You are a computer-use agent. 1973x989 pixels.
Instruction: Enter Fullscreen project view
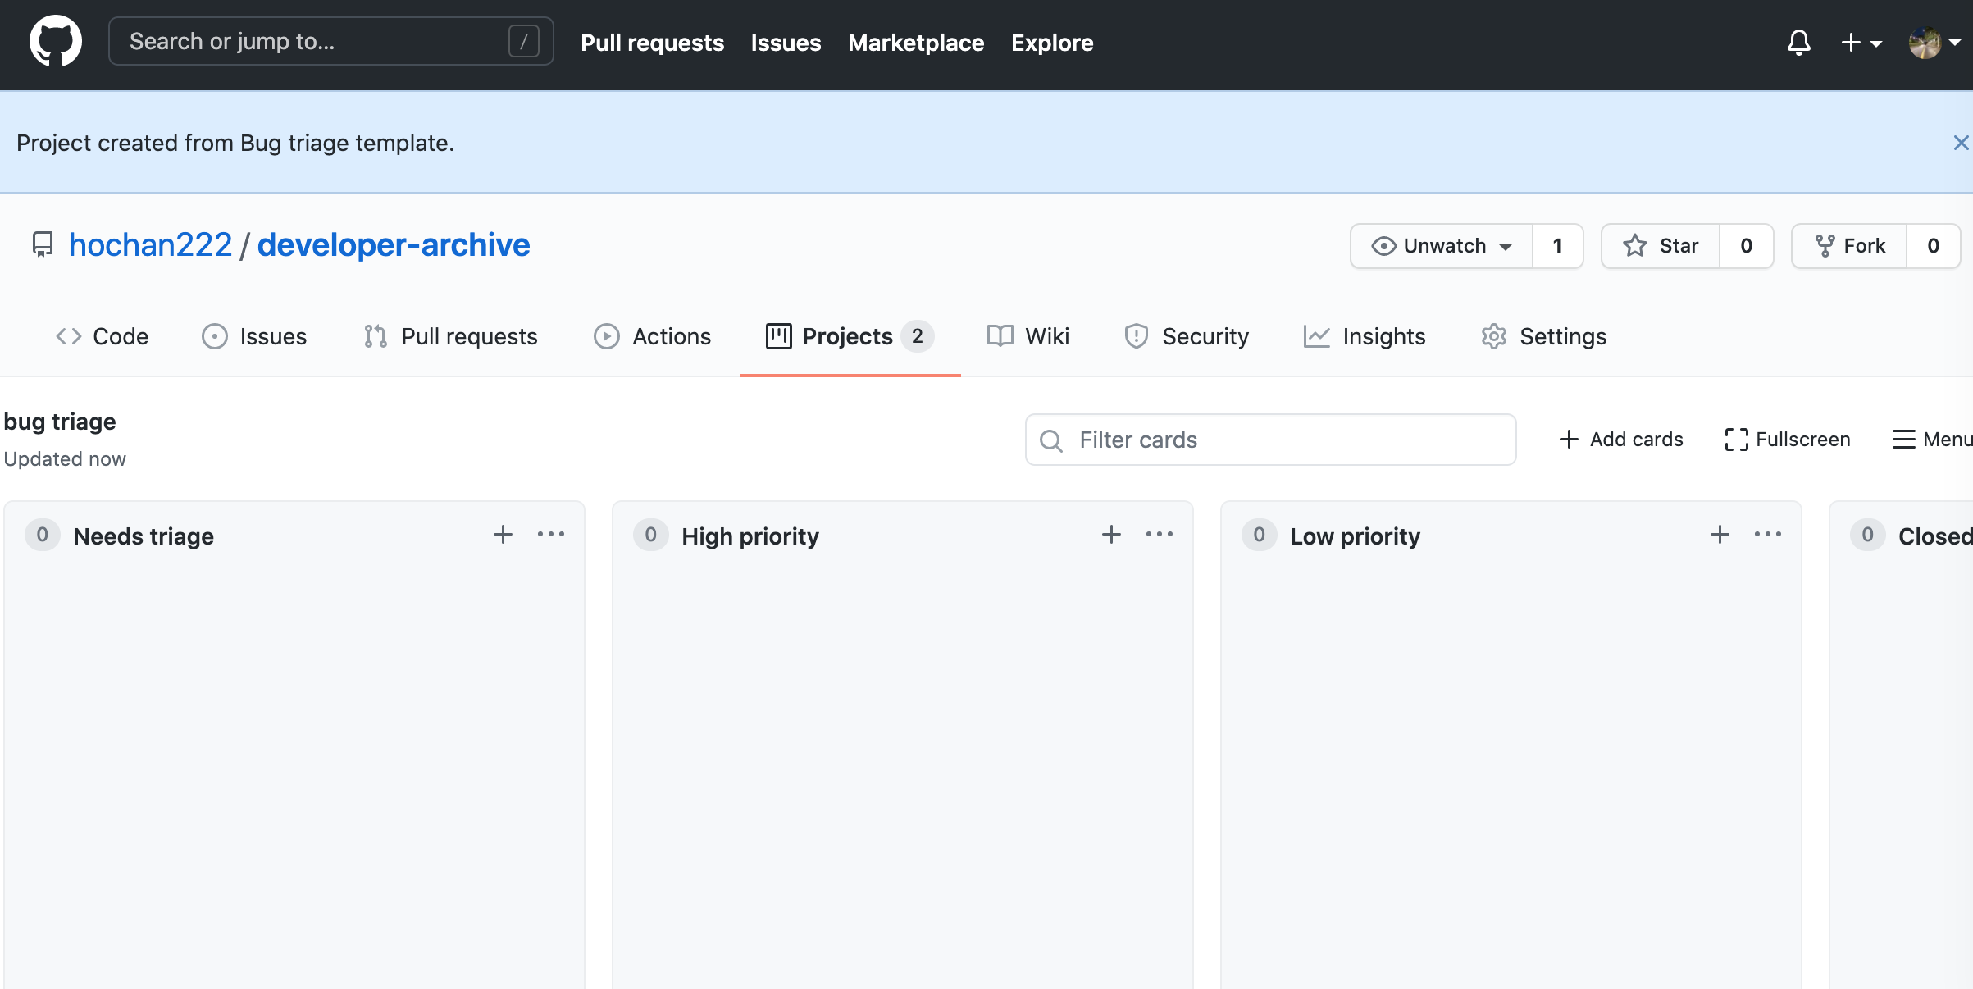(1788, 440)
